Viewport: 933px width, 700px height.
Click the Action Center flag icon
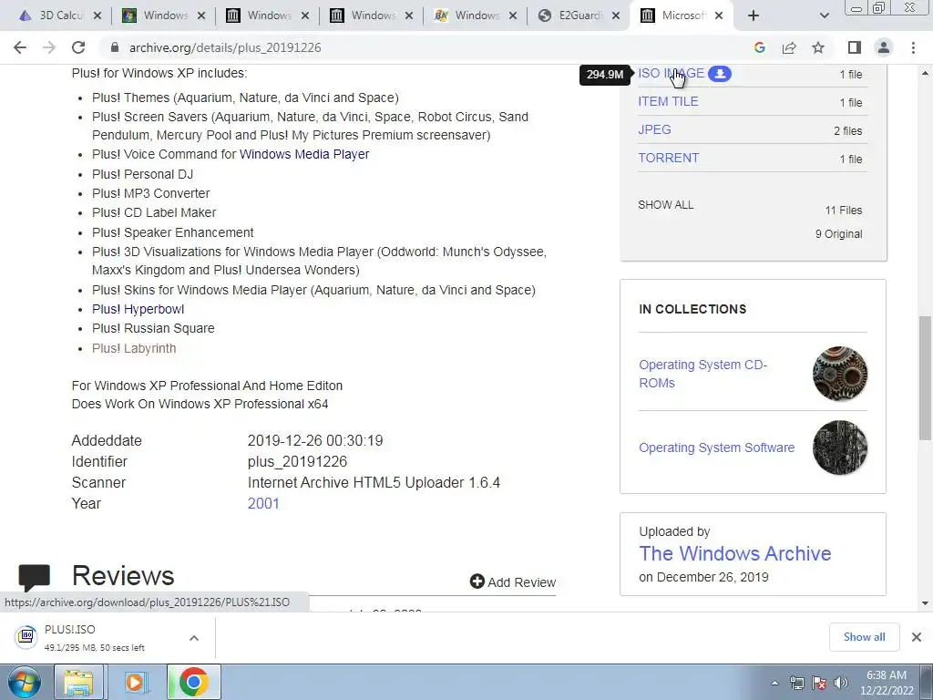coord(819,683)
